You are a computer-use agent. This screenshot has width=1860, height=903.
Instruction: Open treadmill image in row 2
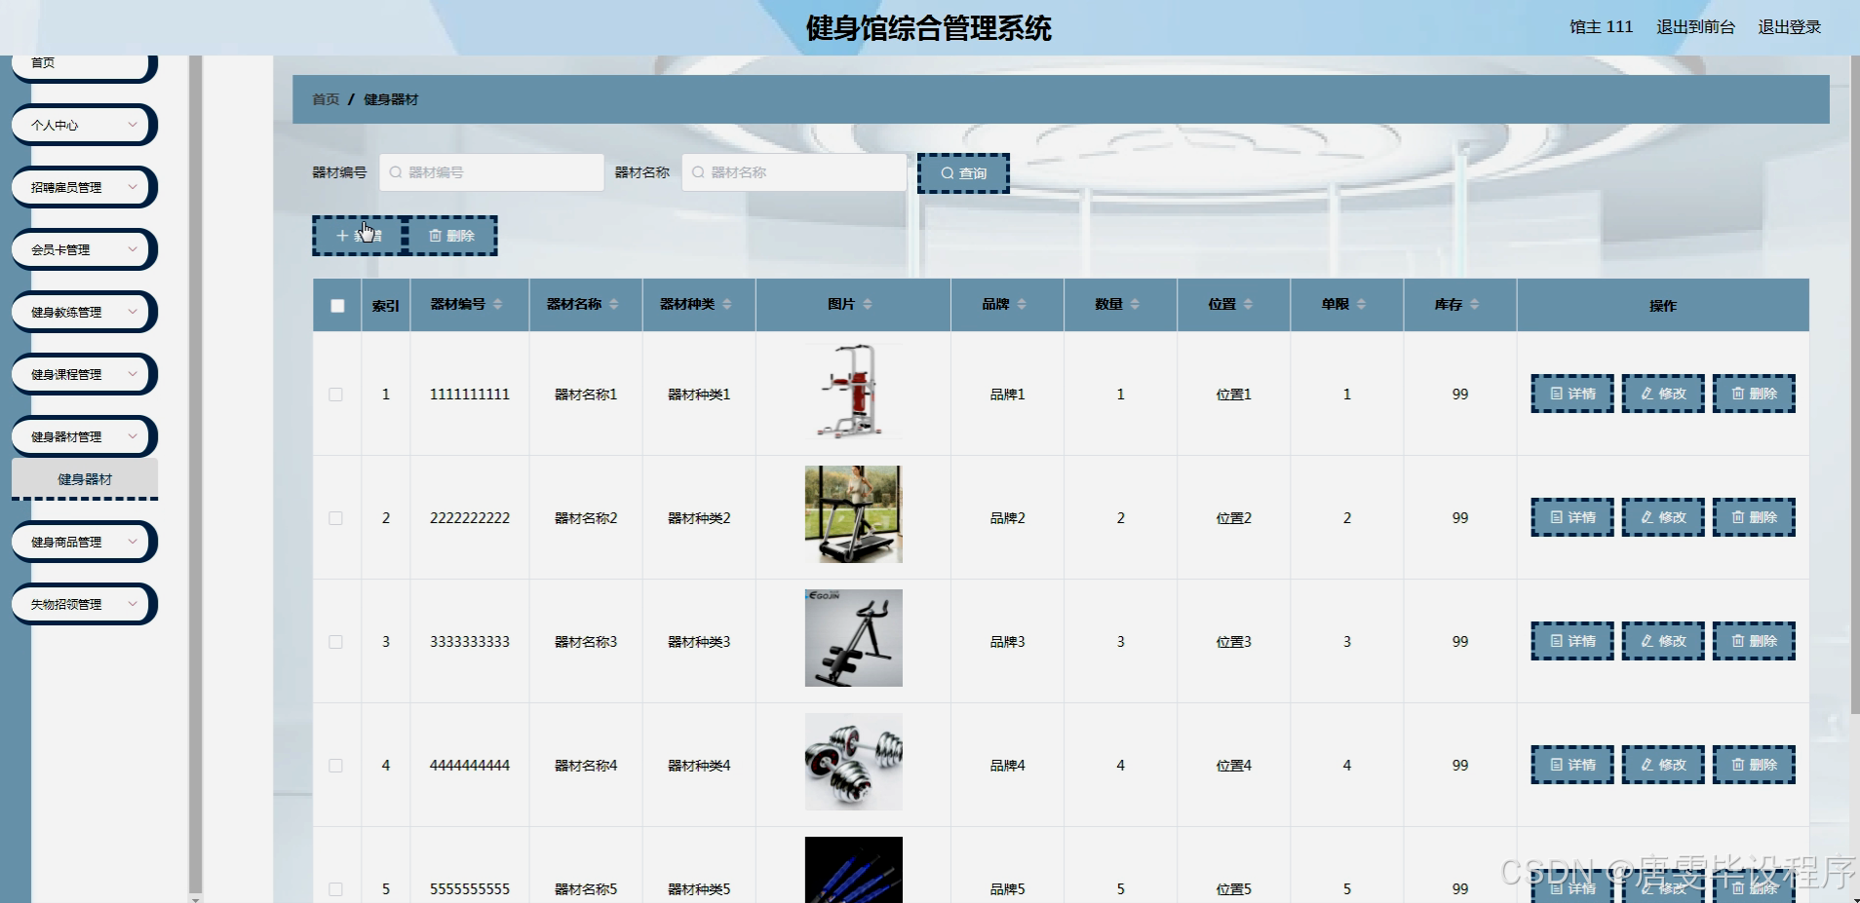[x=853, y=514]
